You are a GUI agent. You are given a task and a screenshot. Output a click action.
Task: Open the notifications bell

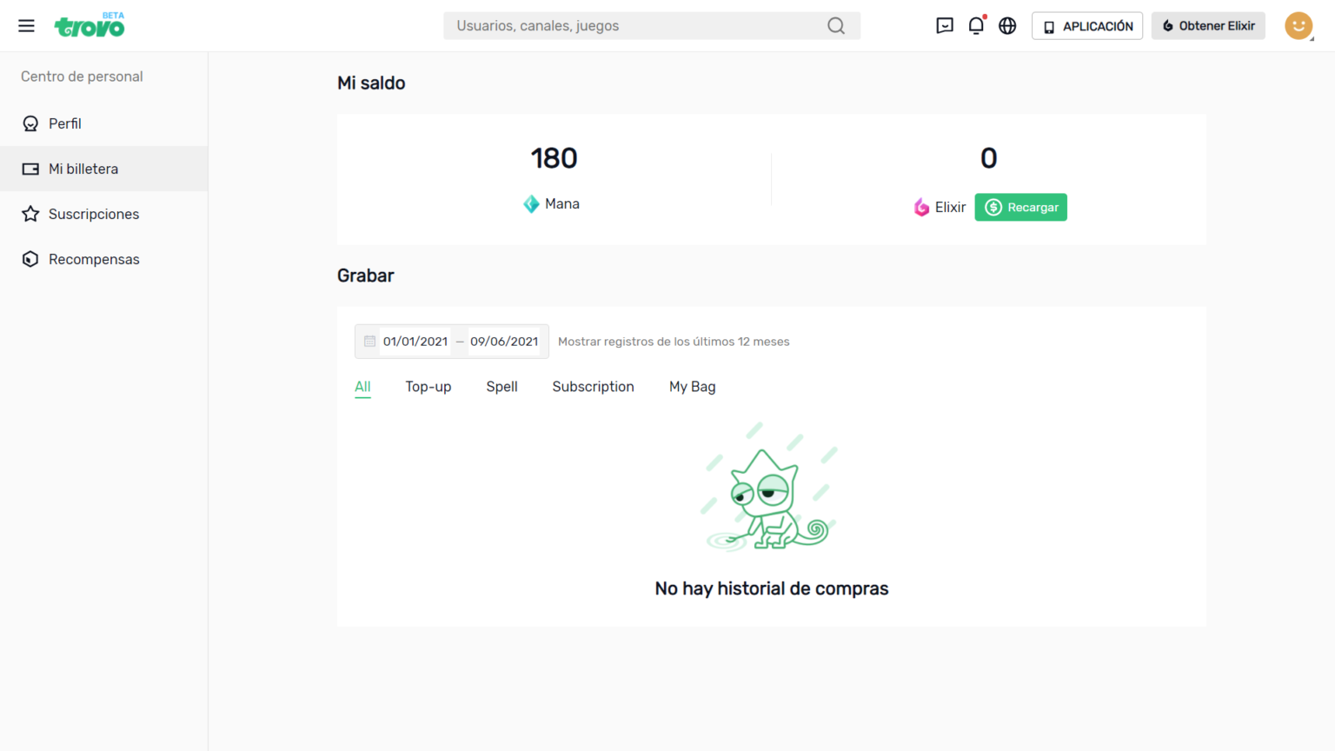976,25
